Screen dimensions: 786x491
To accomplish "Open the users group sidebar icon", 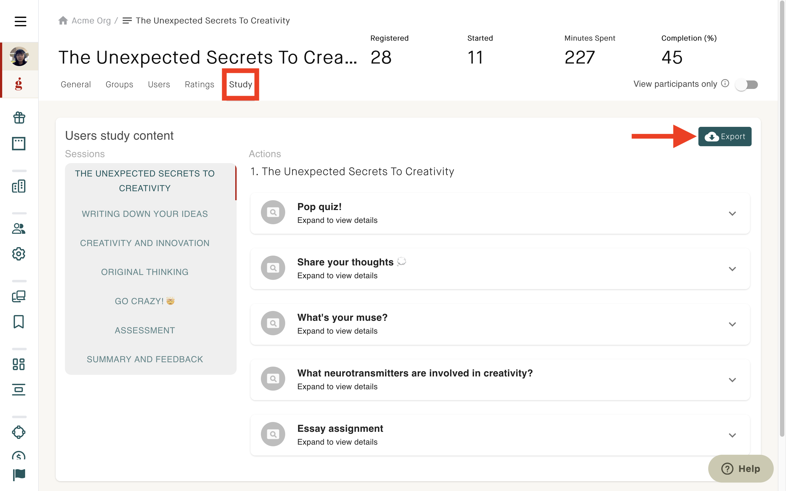I will click(19, 229).
